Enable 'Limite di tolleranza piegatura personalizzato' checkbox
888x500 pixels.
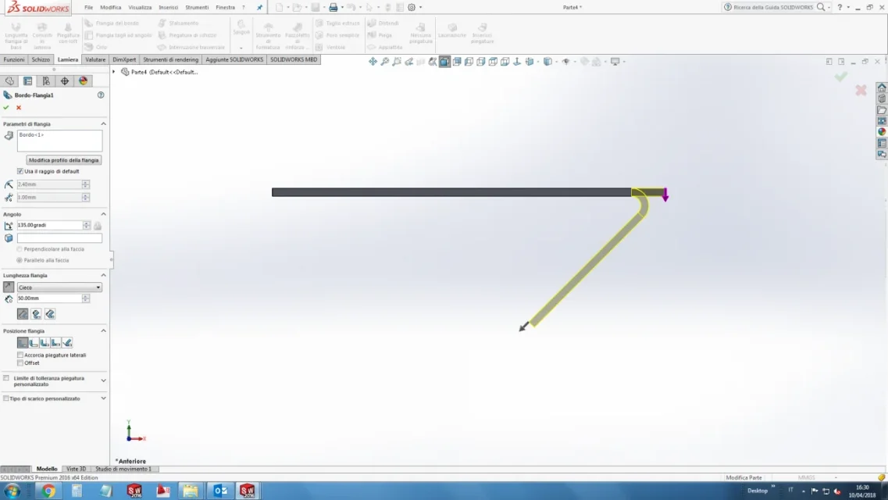click(x=6, y=377)
